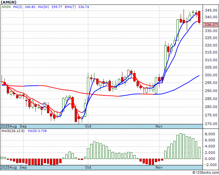Click the 270.00 price axis label
This screenshot has width=219, height=175.
point(211,124)
